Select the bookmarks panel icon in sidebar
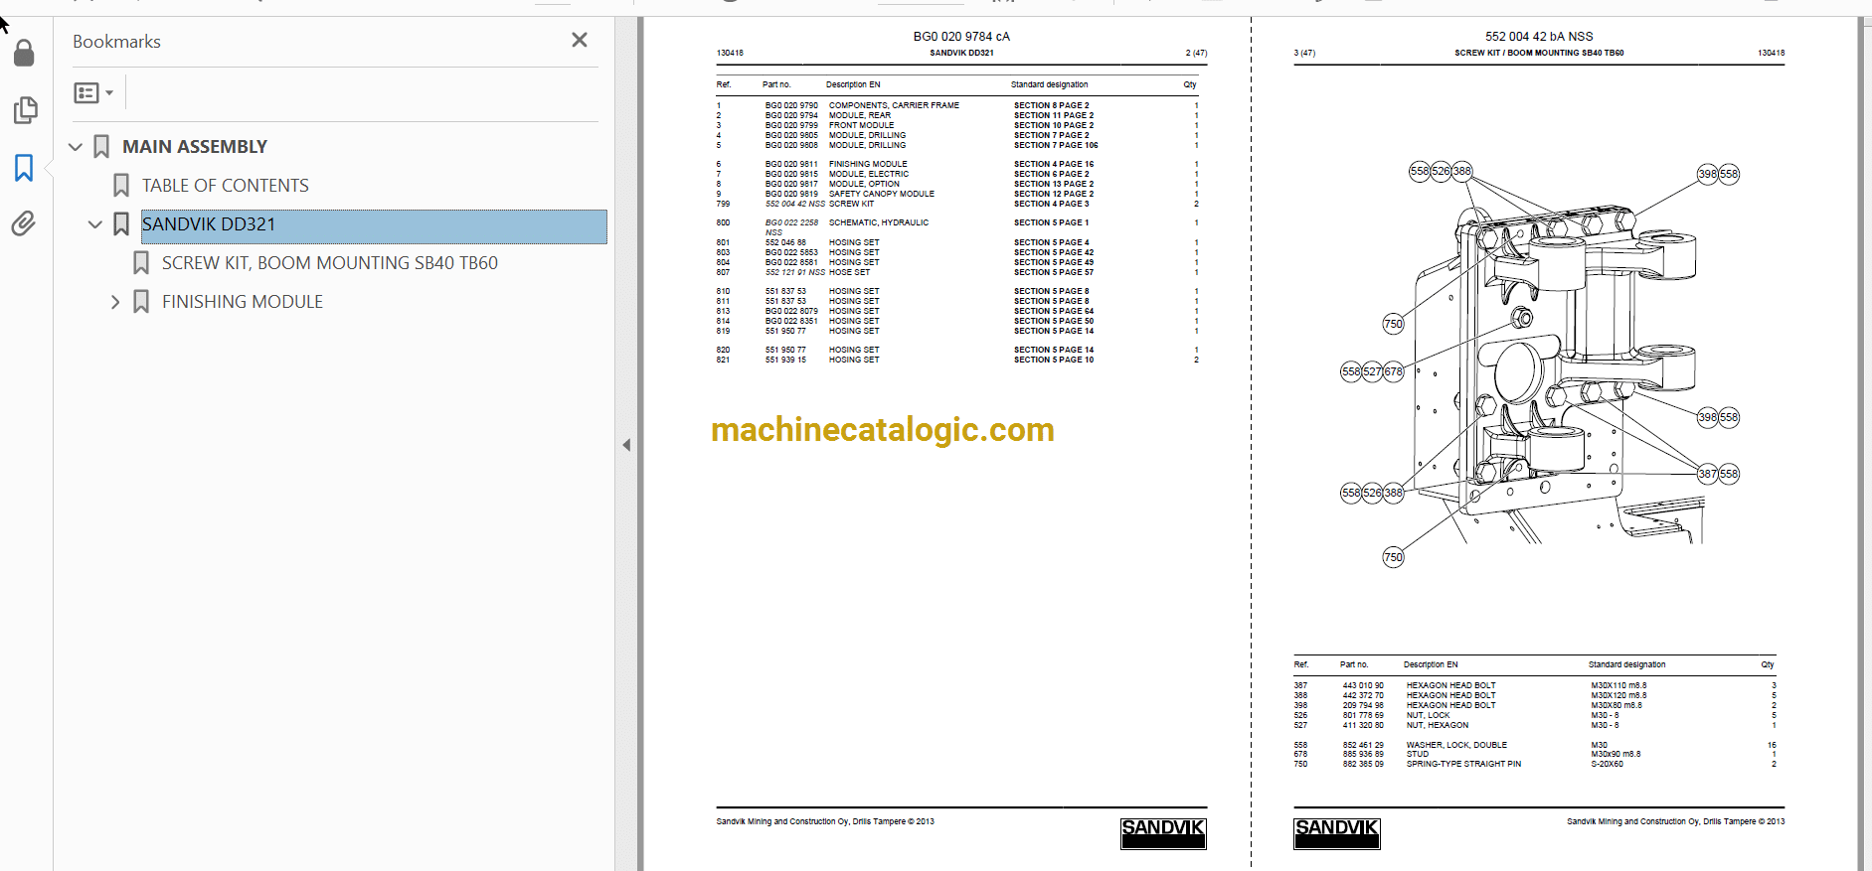 click(24, 168)
